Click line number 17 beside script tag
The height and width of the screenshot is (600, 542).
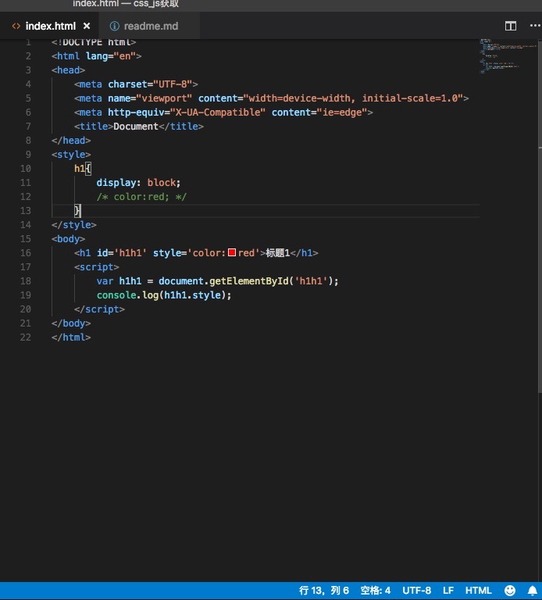(x=26, y=266)
